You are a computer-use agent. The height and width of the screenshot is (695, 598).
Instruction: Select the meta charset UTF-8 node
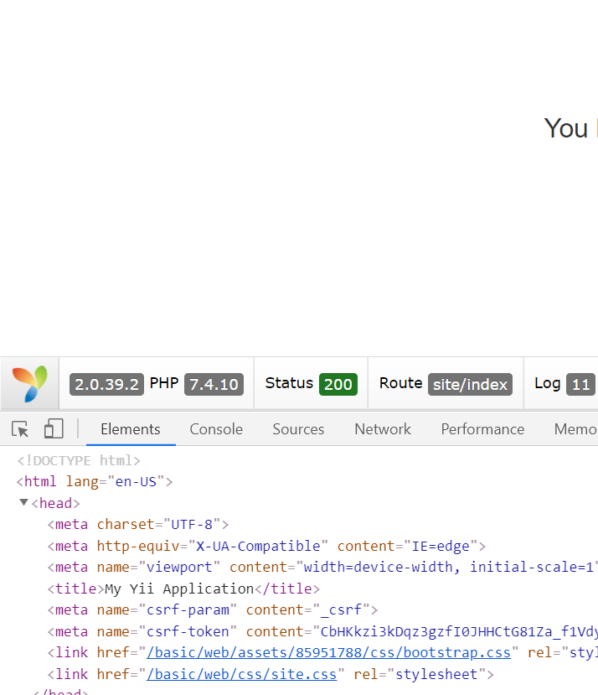(138, 524)
